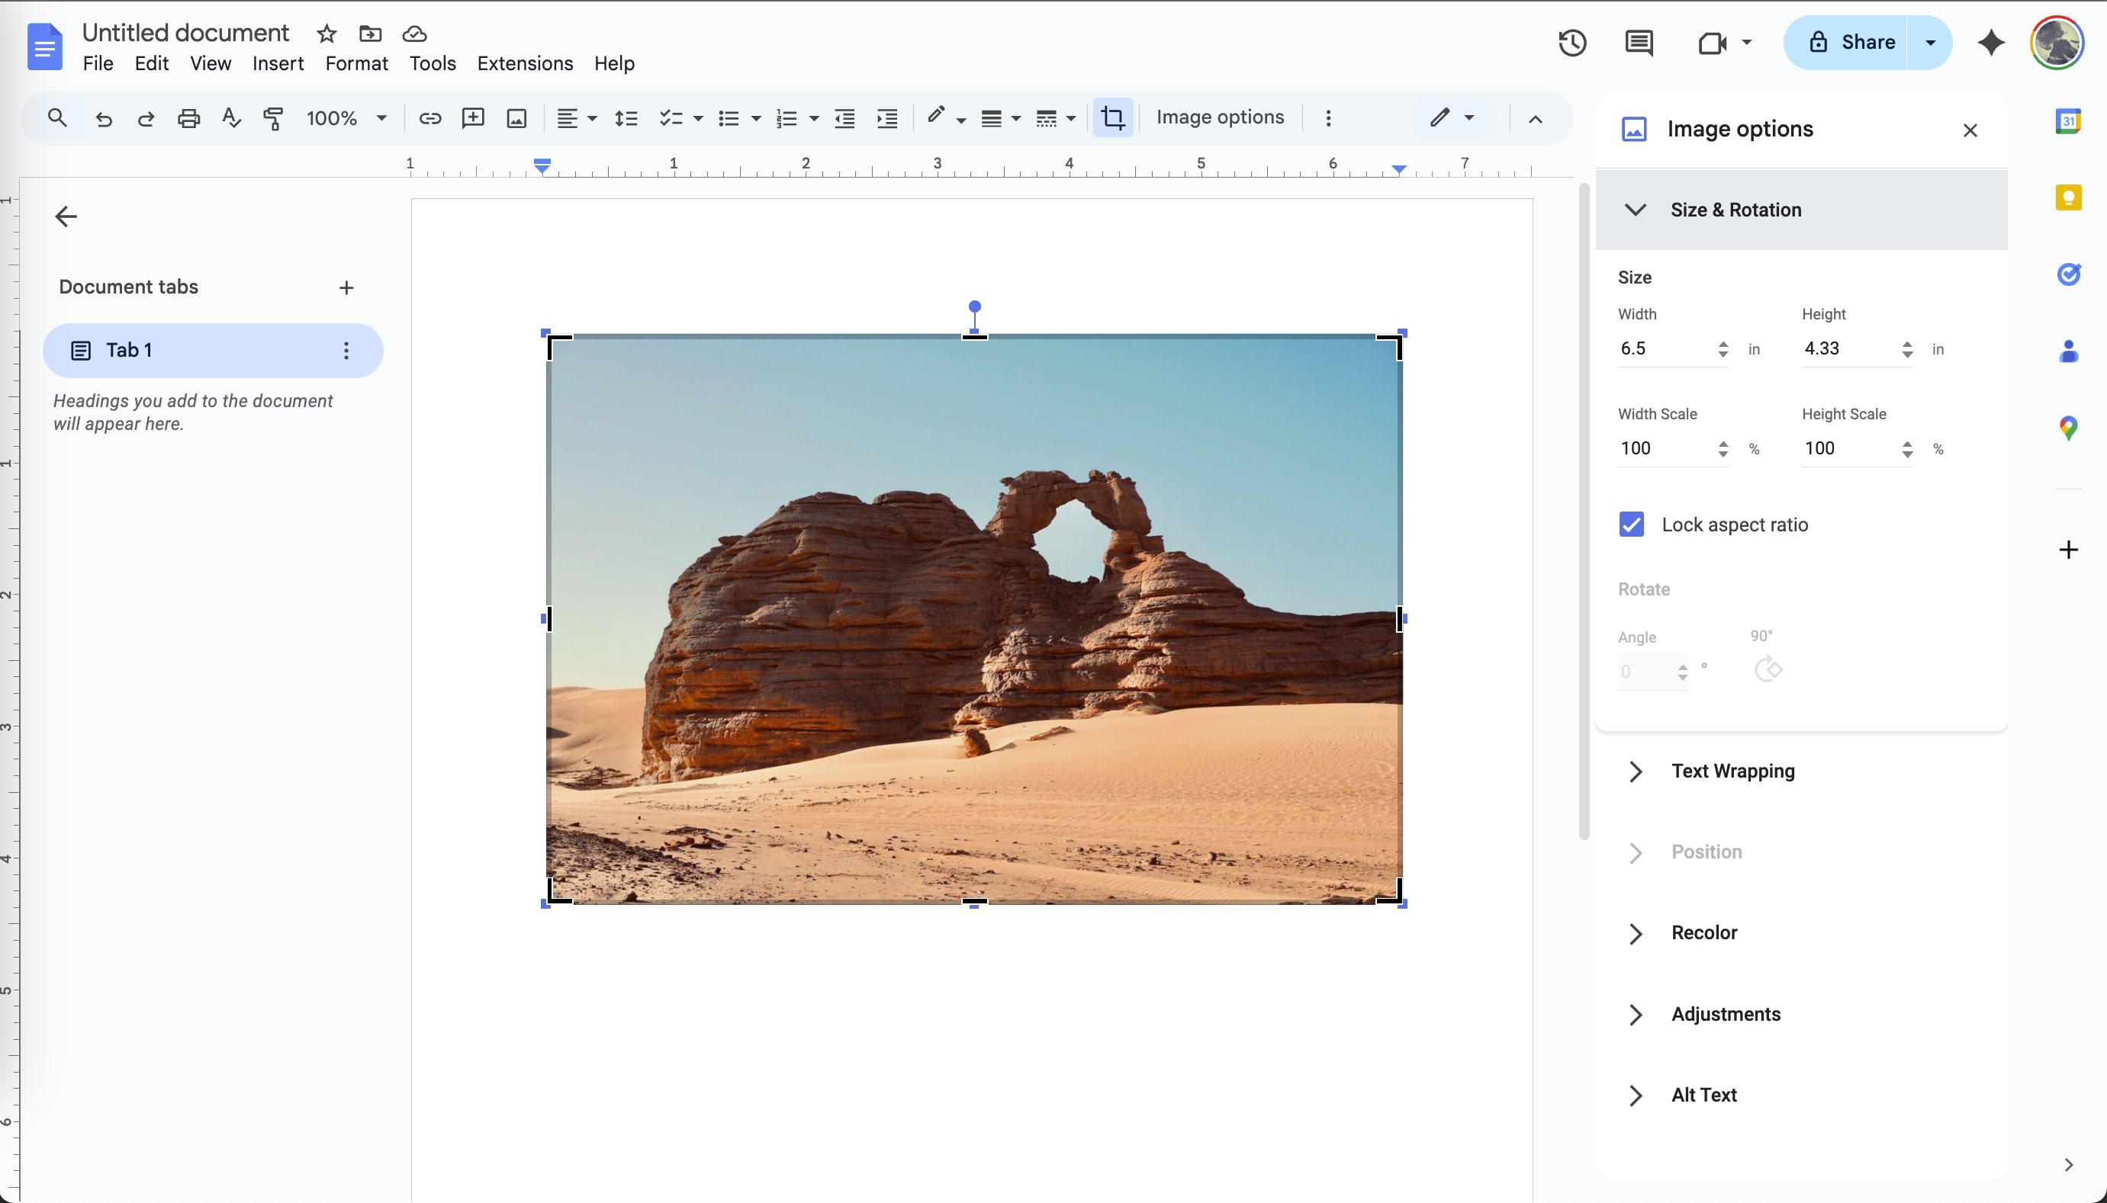Collapse the Size & Rotation section
Screen dimensions: 2107x1203
[x=1635, y=210]
